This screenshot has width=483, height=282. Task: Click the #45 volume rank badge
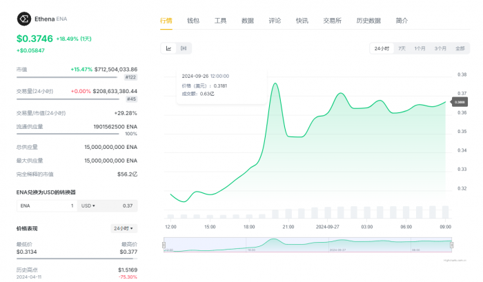131,99
